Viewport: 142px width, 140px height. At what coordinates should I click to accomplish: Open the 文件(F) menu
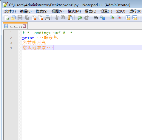click(10, 11)
